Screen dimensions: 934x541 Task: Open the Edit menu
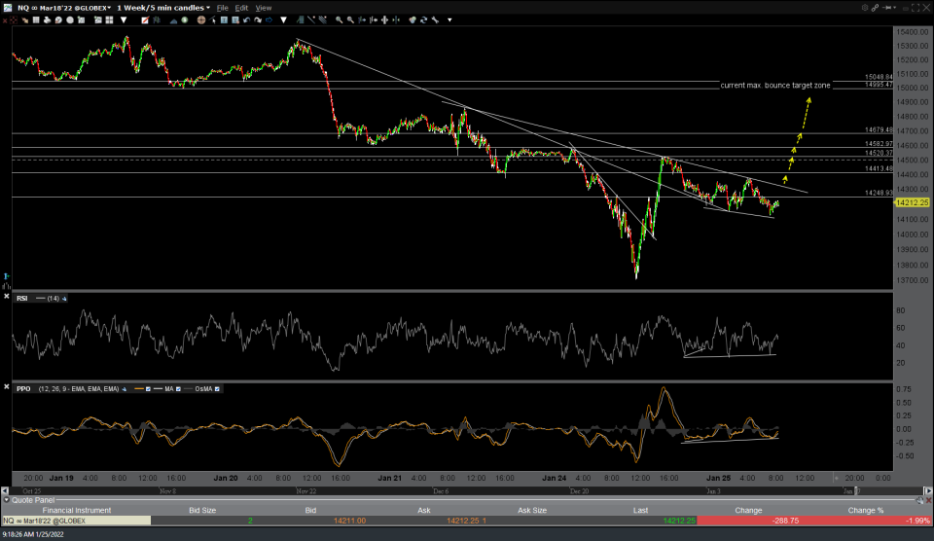[241, 8]
